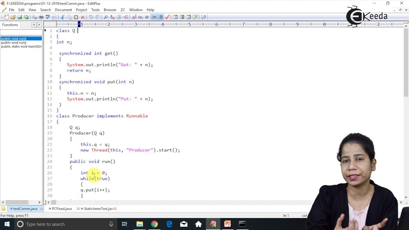Open Task View on the taskbar
The image size is (409, 230).
click(x=125, y=224)
